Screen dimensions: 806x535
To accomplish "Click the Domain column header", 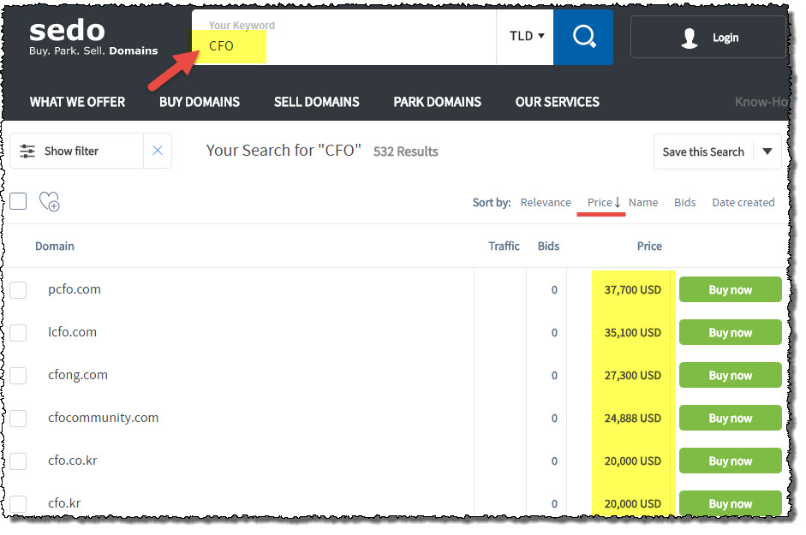I will 55,247.
